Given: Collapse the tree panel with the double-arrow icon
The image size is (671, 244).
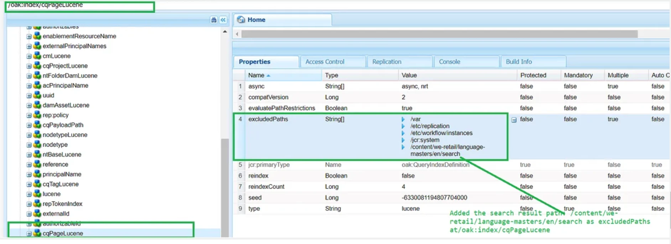Looking at the screenshot, I should pos(223,20).
